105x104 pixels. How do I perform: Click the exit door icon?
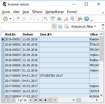tap(80, 19)
